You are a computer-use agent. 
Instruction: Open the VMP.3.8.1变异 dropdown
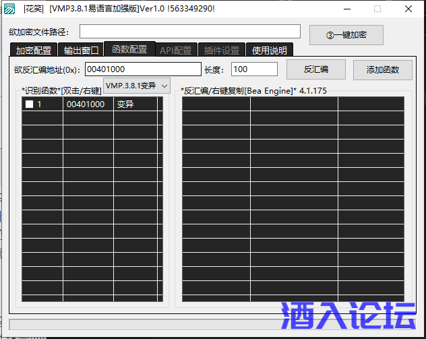(x=137, y=86)
